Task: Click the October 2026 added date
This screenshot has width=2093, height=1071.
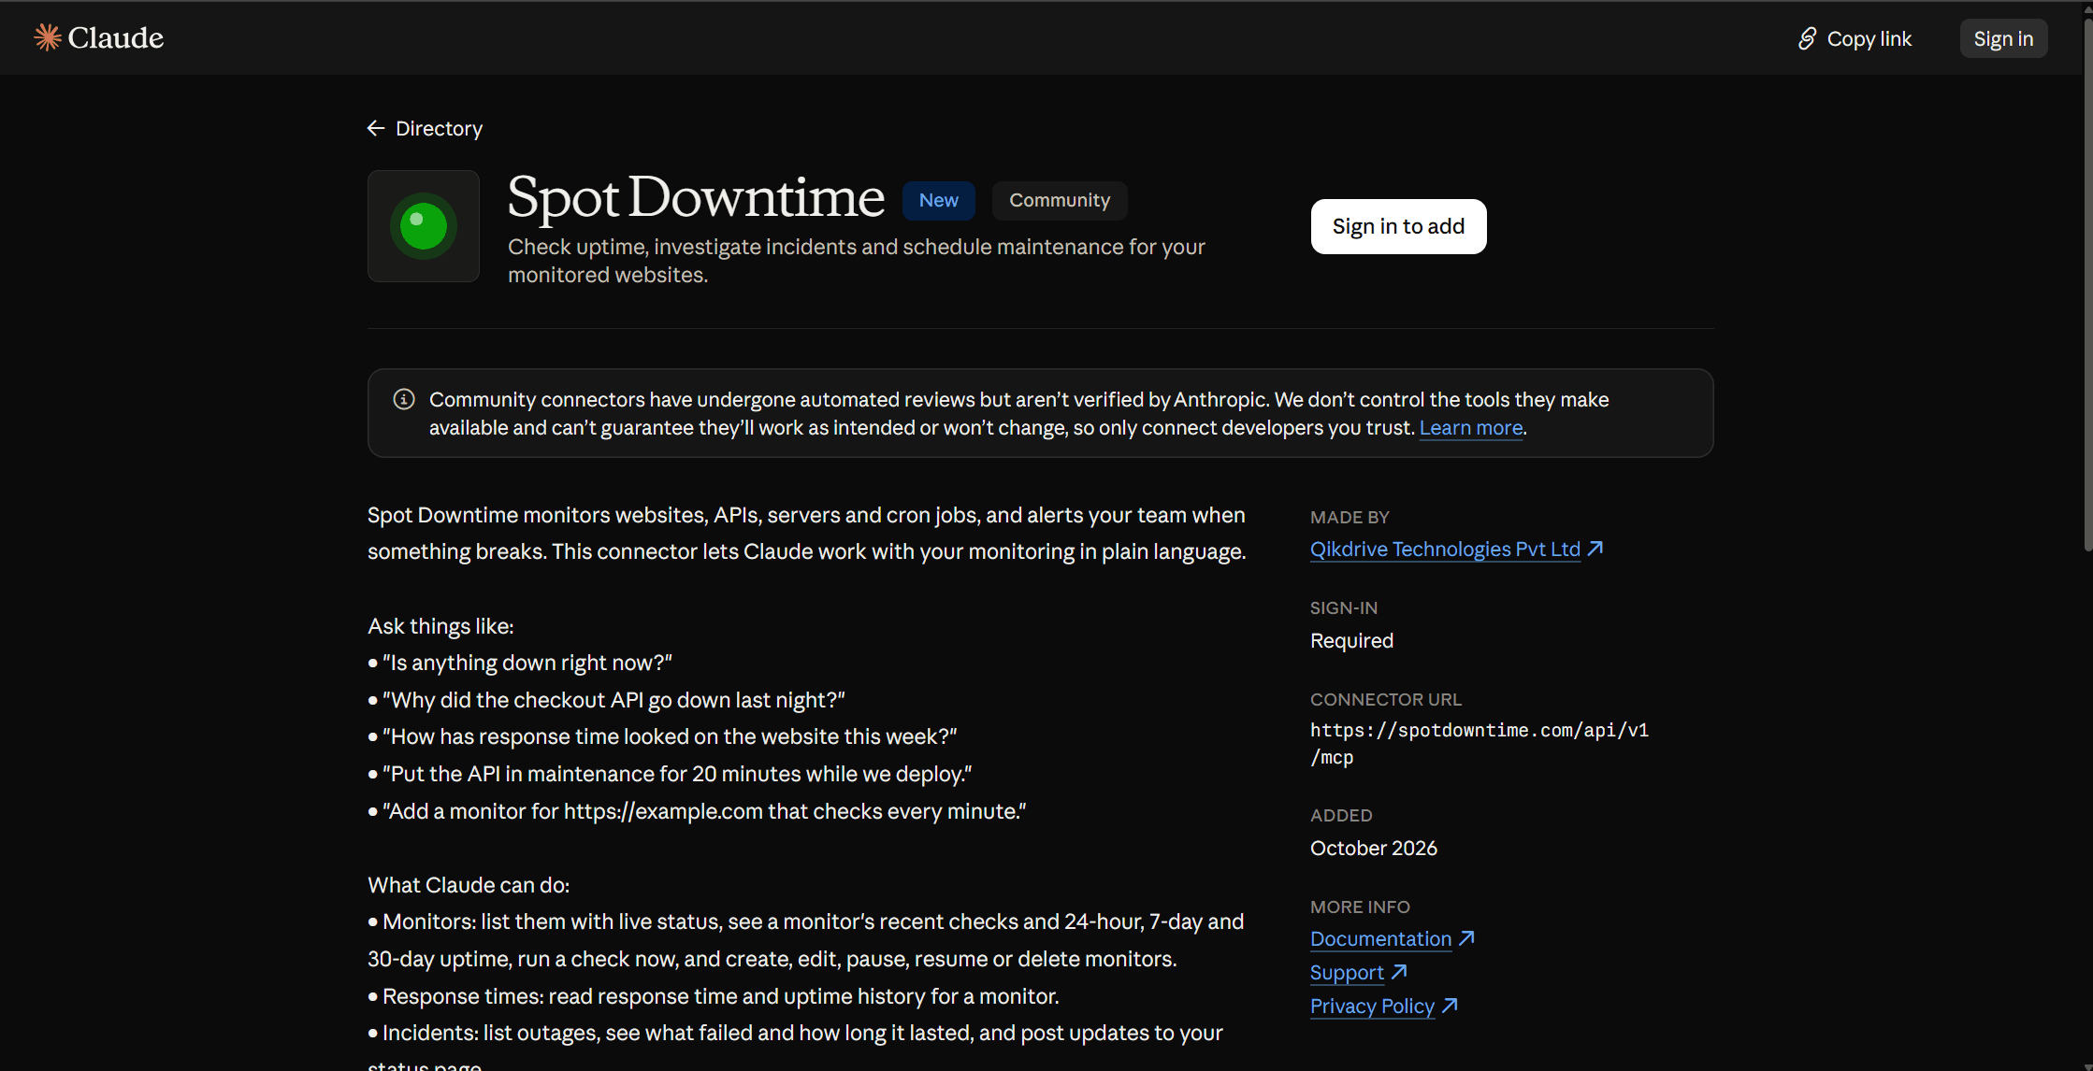Action: point(1374,848)
